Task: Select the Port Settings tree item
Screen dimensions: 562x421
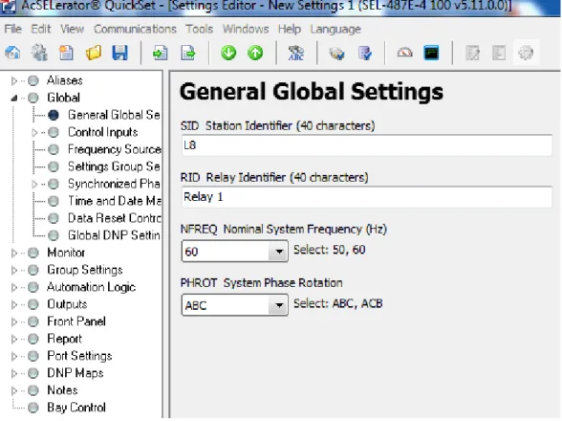Action: pos(79,356)
